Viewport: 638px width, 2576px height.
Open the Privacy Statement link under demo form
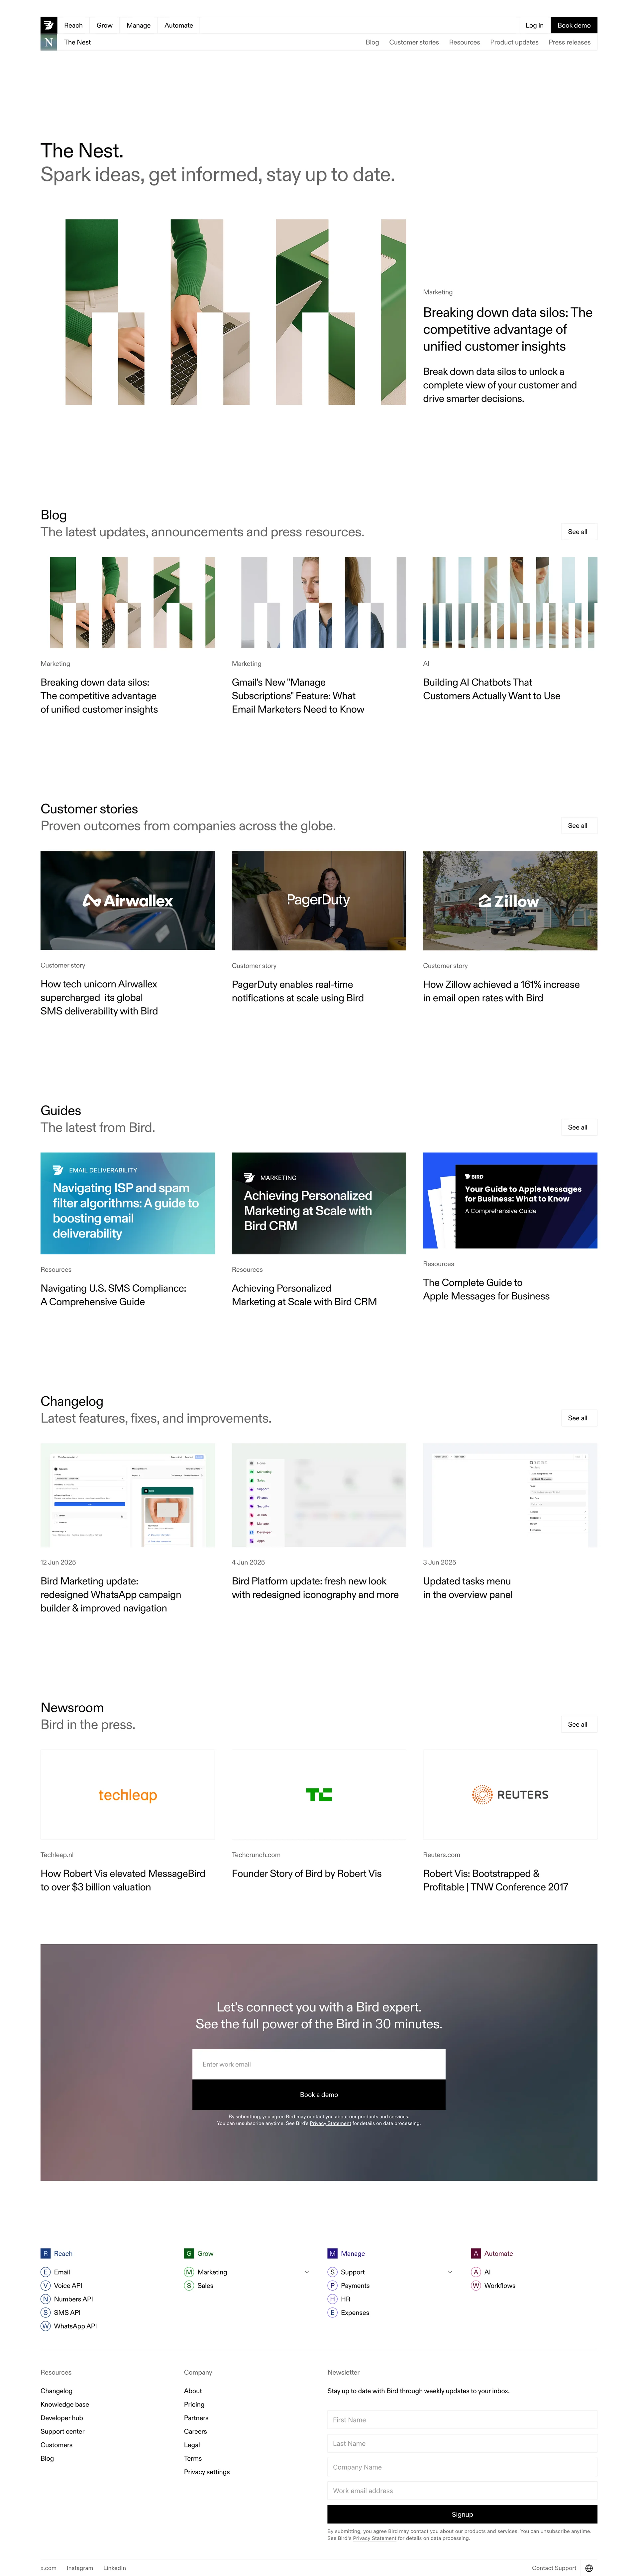(330, 2123)
